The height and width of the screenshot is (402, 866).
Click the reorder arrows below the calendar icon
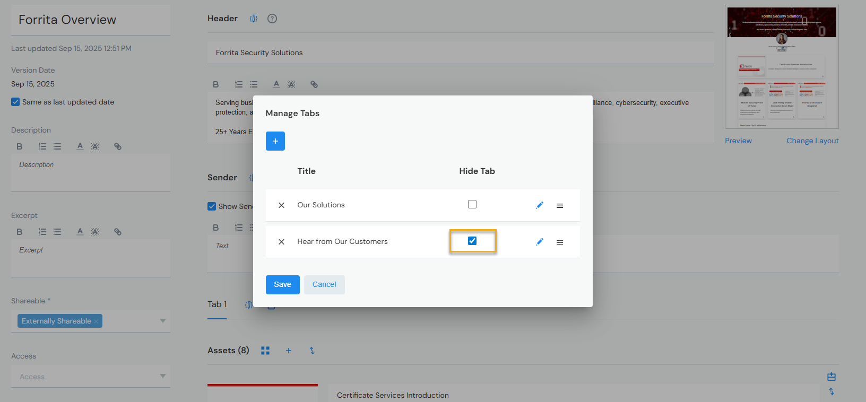tap(832, 391)
